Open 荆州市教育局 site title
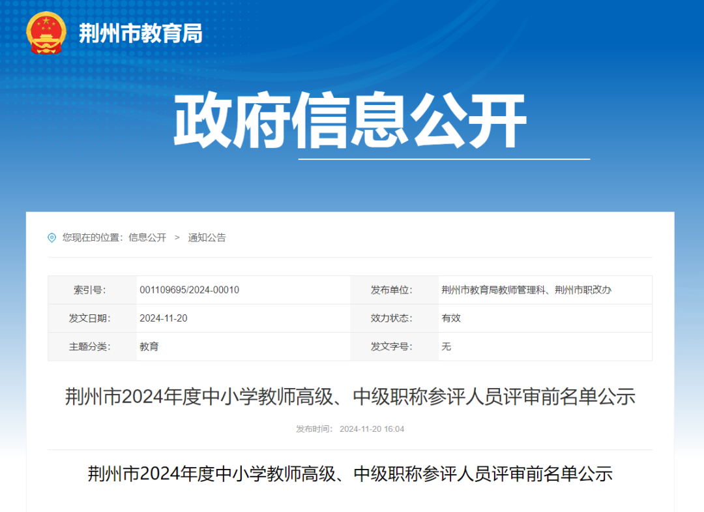The height and width of the screenshot is (512, 704). [141, 33]
